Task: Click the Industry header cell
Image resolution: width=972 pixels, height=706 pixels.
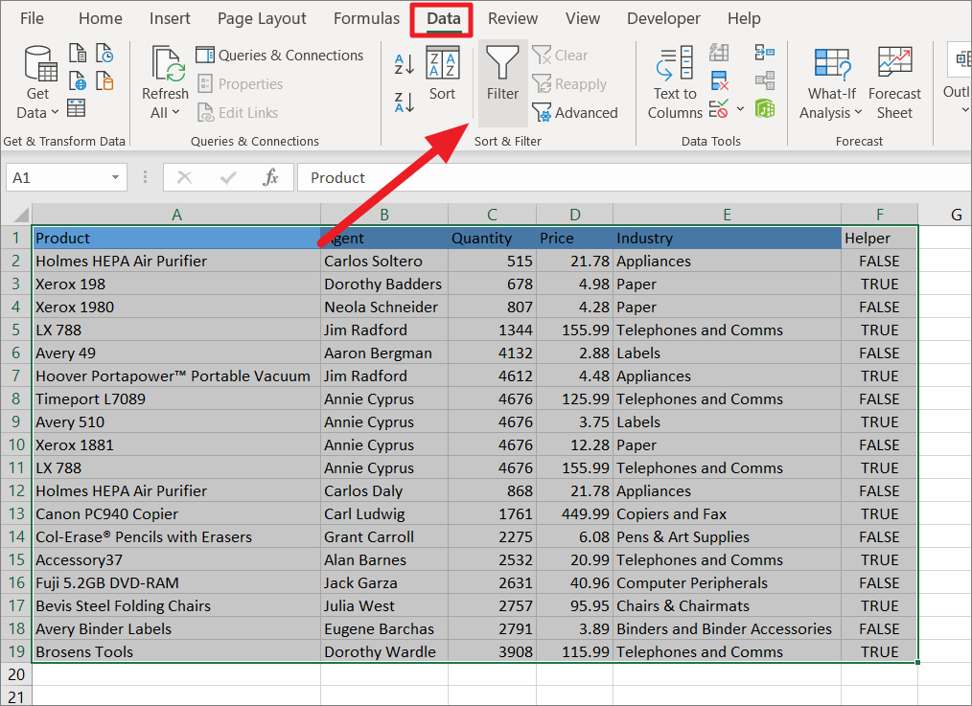Action: [x=728, y=238]
